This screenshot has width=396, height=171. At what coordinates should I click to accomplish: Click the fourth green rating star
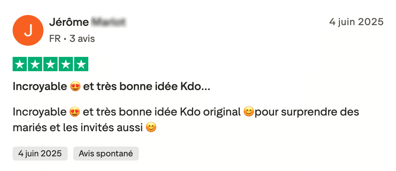click(66, 64)
